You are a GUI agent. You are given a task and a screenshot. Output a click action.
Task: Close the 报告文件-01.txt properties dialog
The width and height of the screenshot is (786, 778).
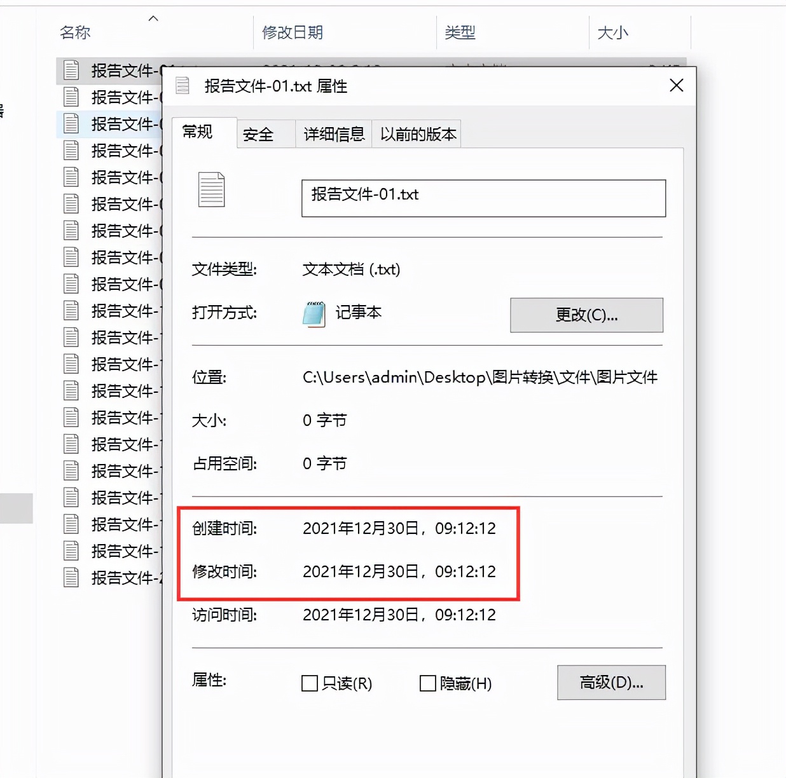677,85
